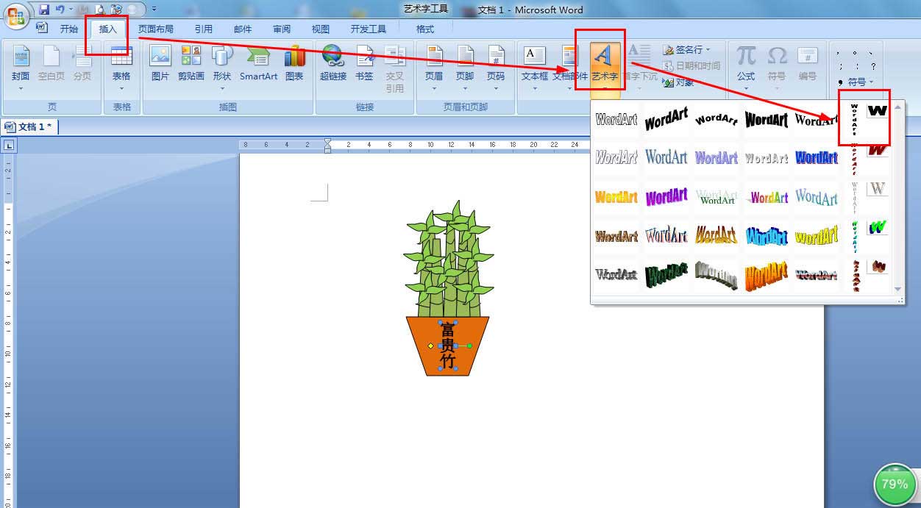This screenshot has width=921, height=508.
Task: Open the quick access toolbar customize arrow
Action: tap(154, 10)
